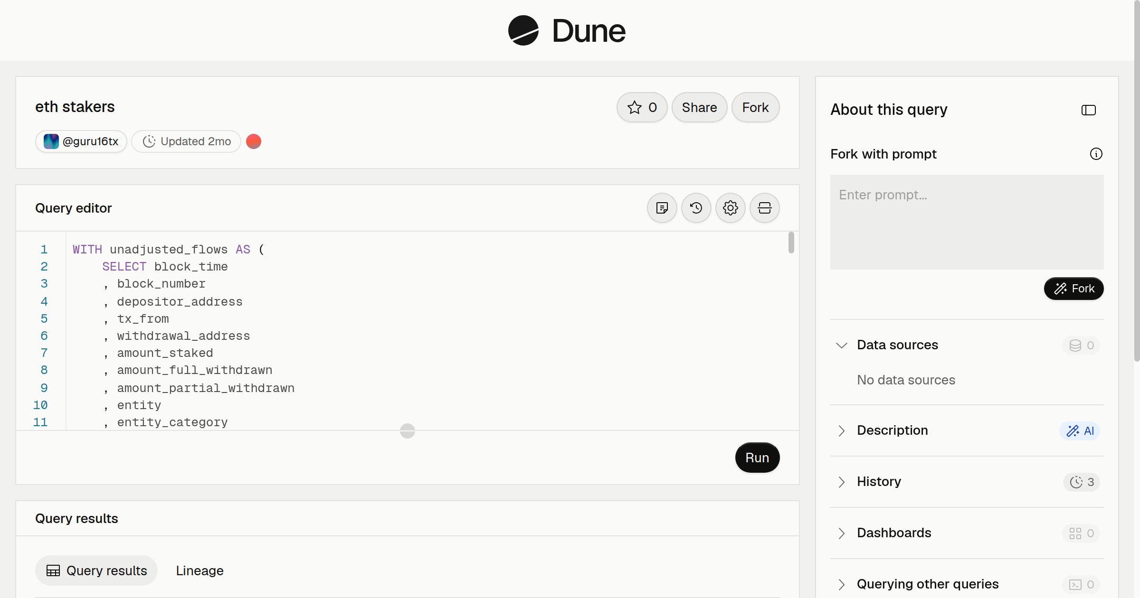Click line number 7 in editor
This screenshot has width=1140, height=598.
[44, 353]
